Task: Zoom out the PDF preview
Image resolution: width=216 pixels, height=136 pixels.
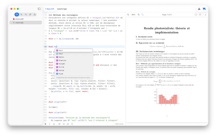Action: 128,15
